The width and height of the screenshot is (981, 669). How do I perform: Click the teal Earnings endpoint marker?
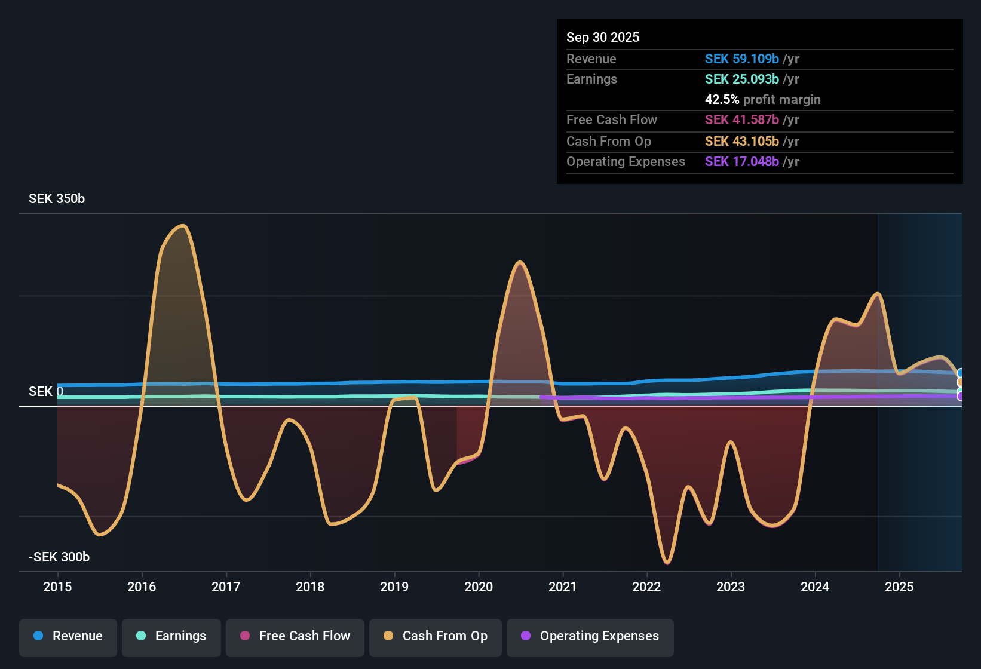pyautogui.click(x=959, y=390)
